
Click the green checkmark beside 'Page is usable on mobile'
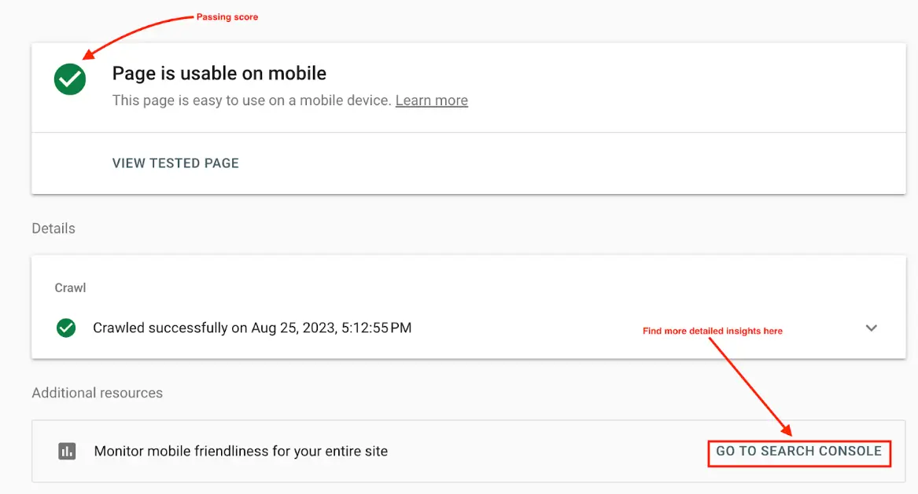click(69, 79)
